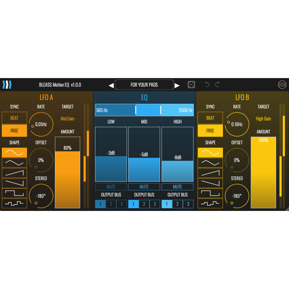Viewport: 289px width, 289px height.
Task: Select the sine wave shape for LFO A
Action: tap(14, 152)
